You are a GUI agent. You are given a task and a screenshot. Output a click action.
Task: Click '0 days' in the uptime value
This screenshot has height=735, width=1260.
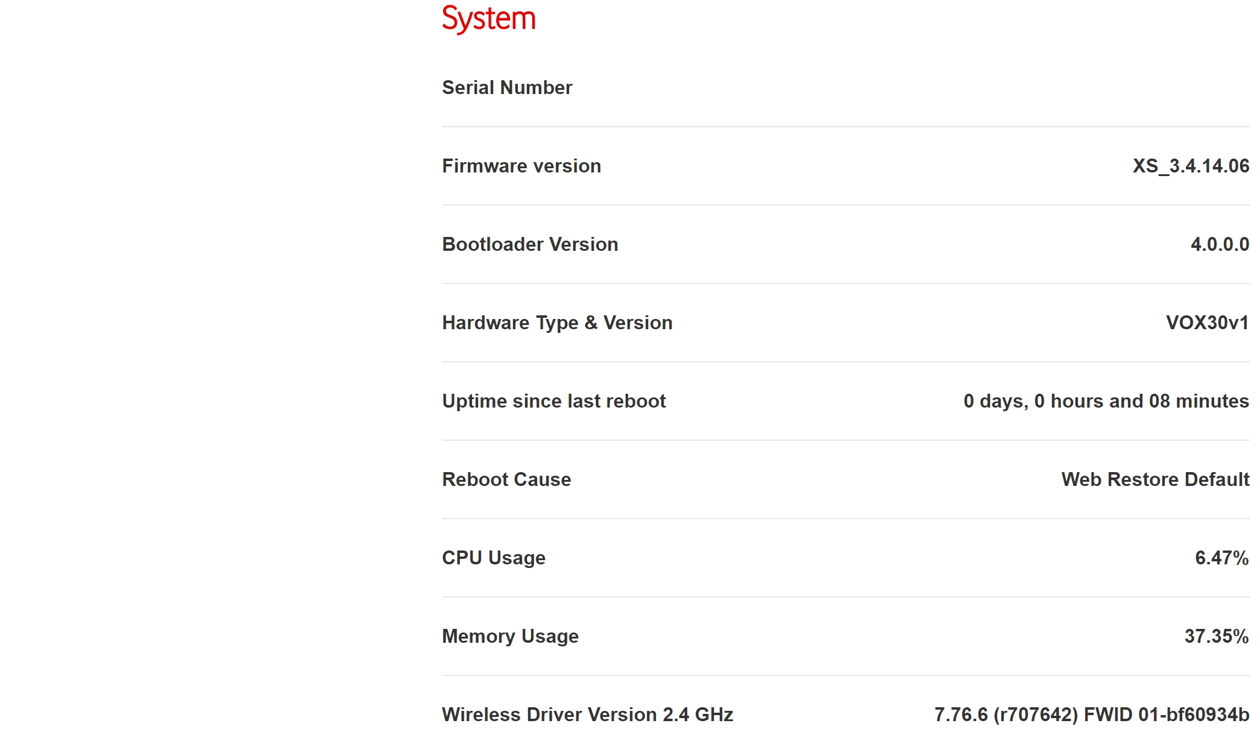tap(995, 401)
